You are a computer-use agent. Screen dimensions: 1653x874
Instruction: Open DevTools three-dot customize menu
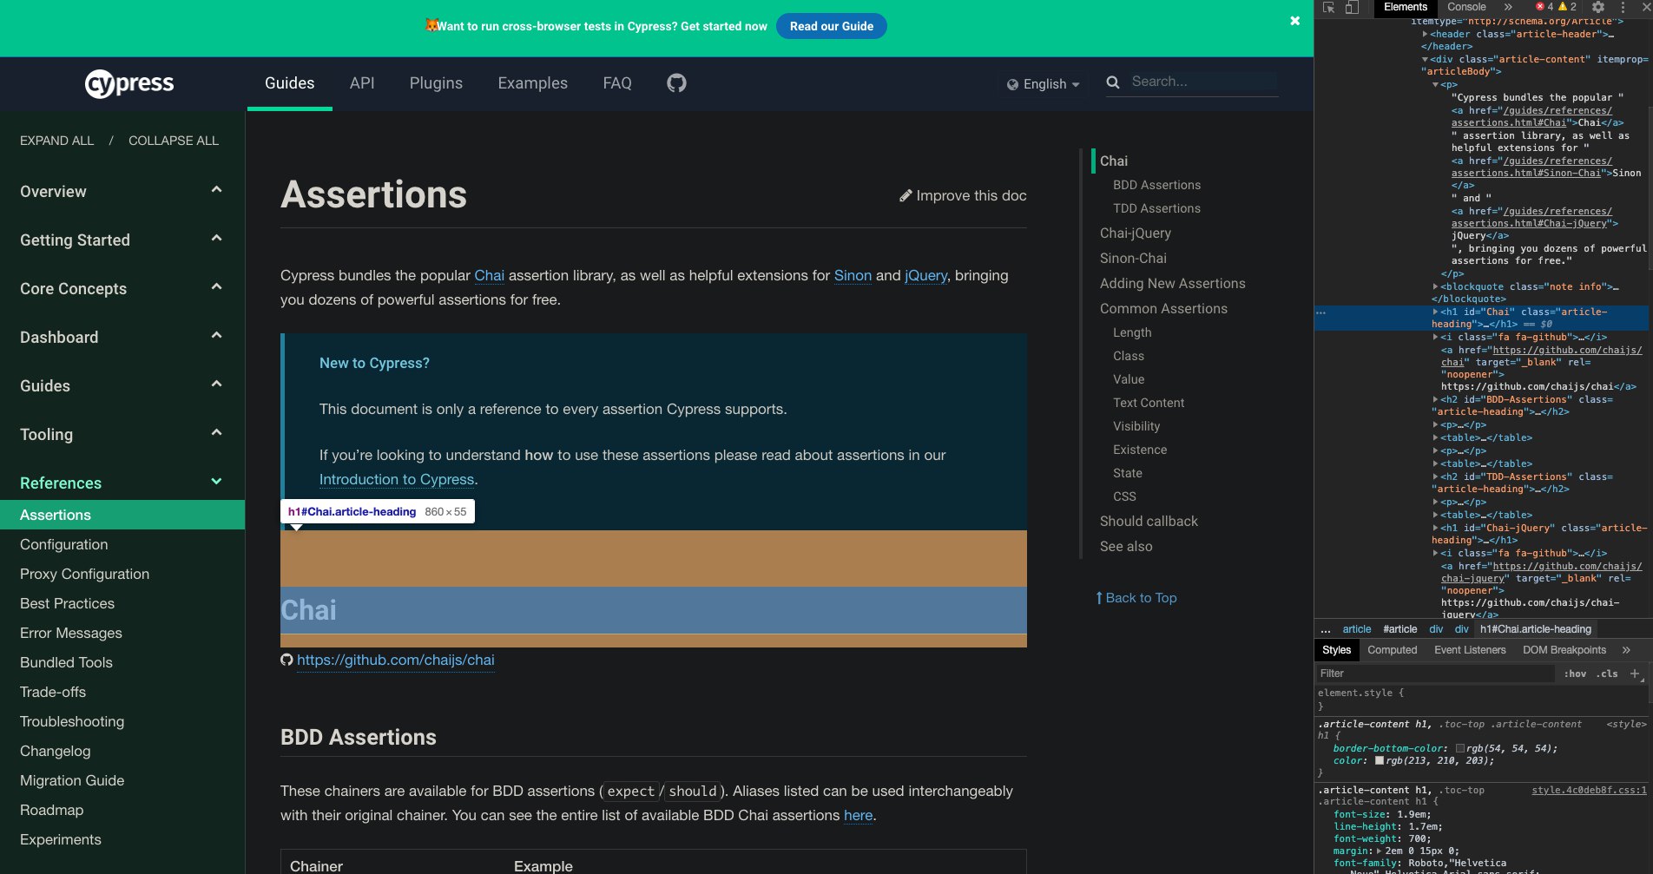(x=1623, y=7)
